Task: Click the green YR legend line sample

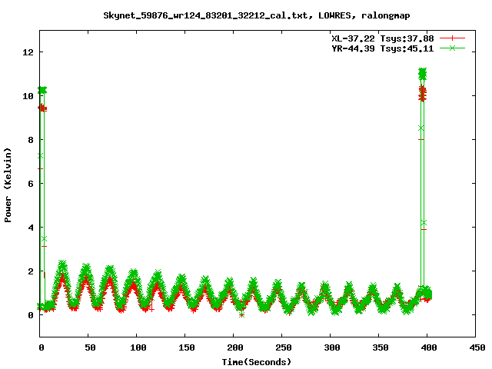Action: click(452, 48)
